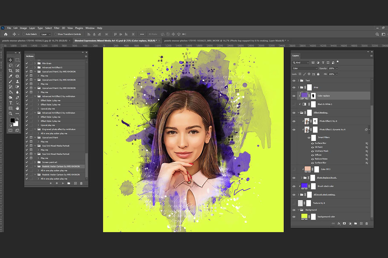Delete action using Actions trash icon
Image resolution: width=388 pixels, height=258 pixels.
(81, 183)
